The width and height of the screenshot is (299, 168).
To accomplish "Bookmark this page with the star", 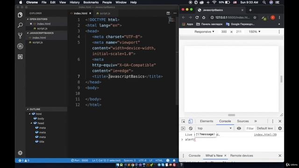I will (255, 18).
